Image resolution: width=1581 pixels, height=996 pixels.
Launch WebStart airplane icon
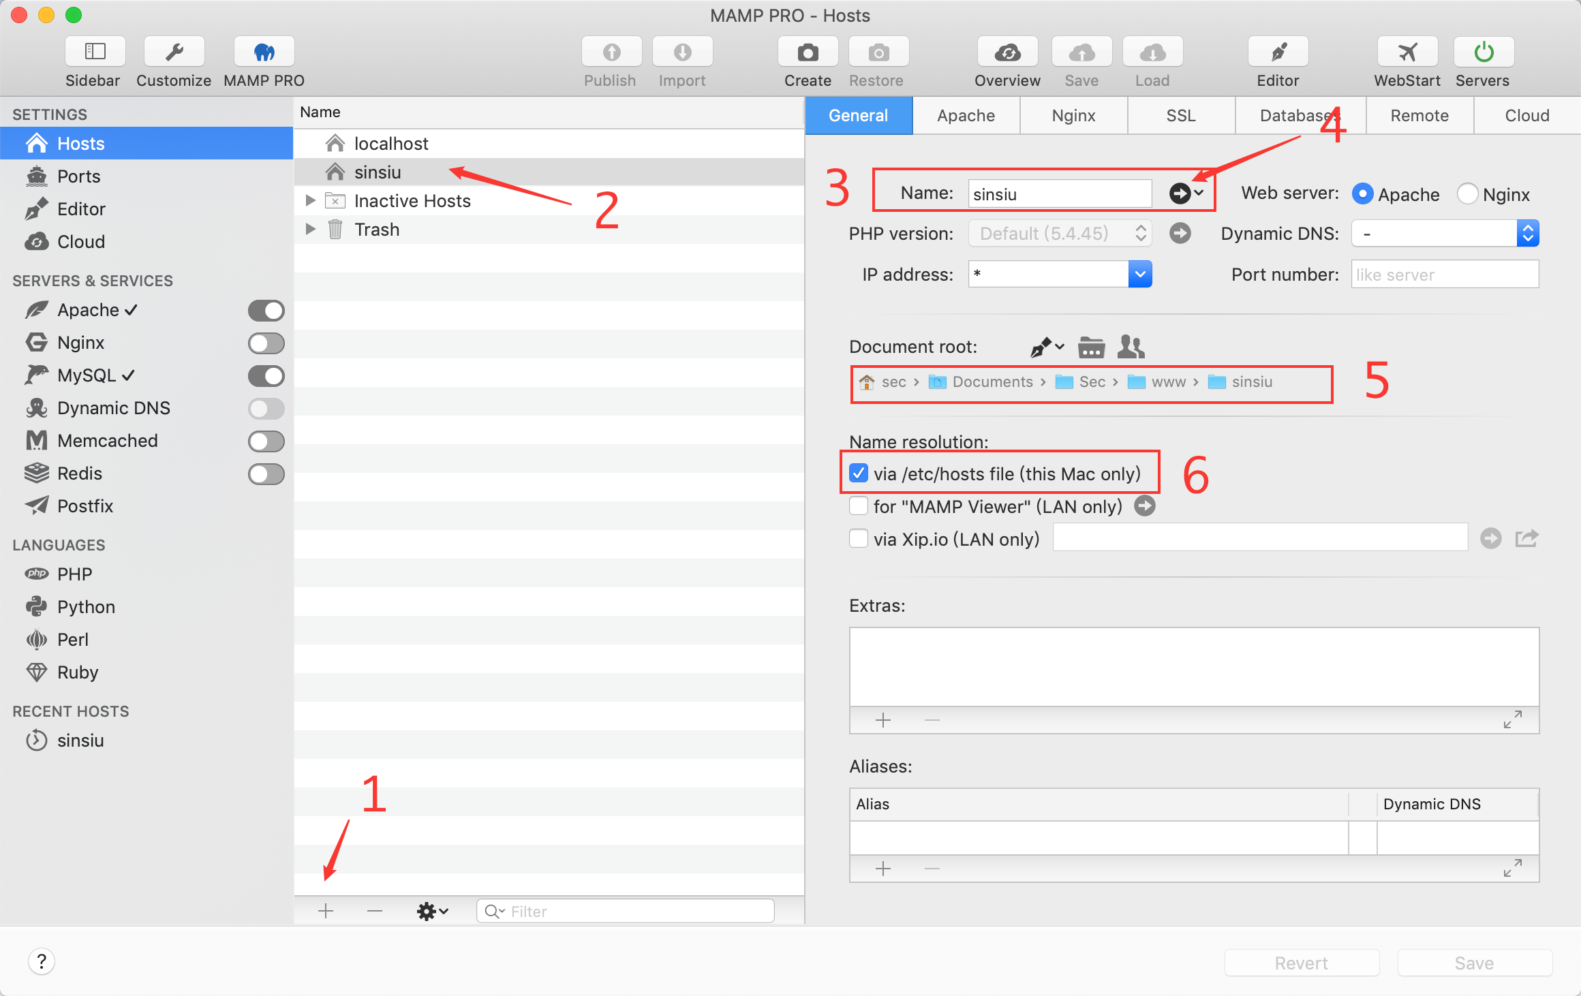pos(1407,52)
